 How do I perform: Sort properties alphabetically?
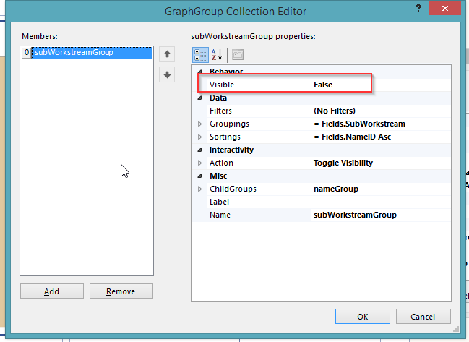(x=217, y=54)
